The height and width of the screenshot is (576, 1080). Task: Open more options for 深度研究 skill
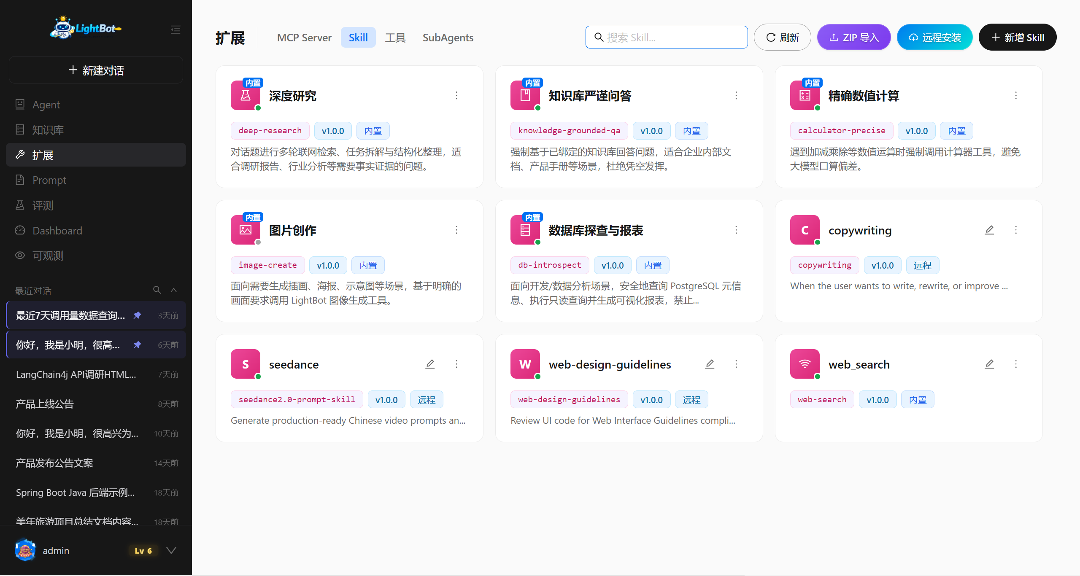456,96
